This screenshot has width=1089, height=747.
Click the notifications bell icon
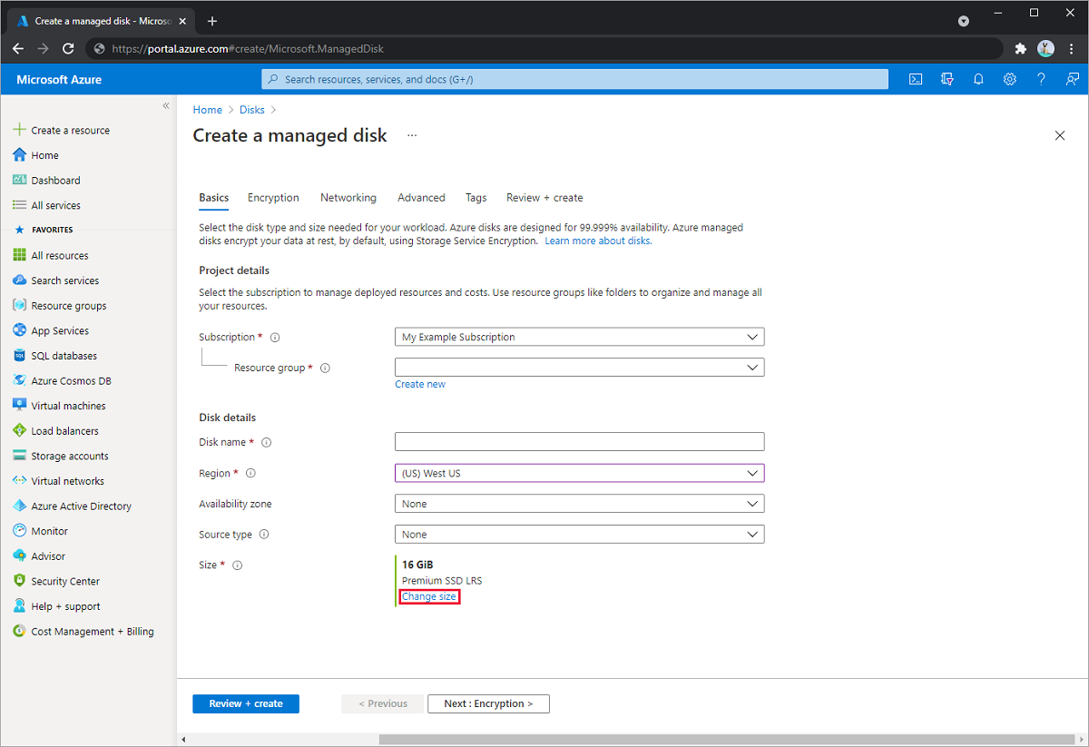click(x=978, y=80)
